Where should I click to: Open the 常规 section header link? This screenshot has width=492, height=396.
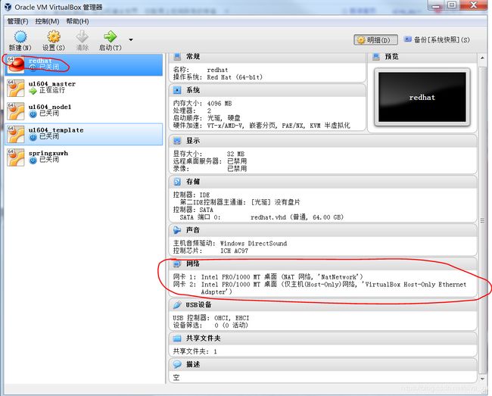[x=193, y=57]
